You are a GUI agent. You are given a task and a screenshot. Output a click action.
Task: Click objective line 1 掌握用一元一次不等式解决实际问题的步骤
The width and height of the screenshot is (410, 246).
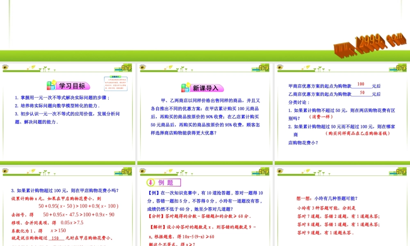(x=62, y=98)
